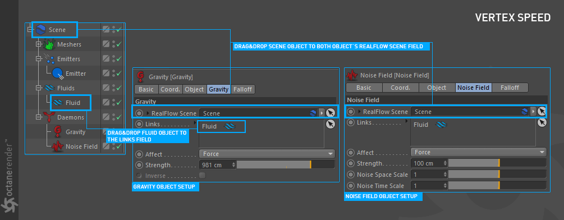This screenshot has height=220, width=564.
Task: Toggle the green enable checkmark for Fluids
Action: click(119, 88)
